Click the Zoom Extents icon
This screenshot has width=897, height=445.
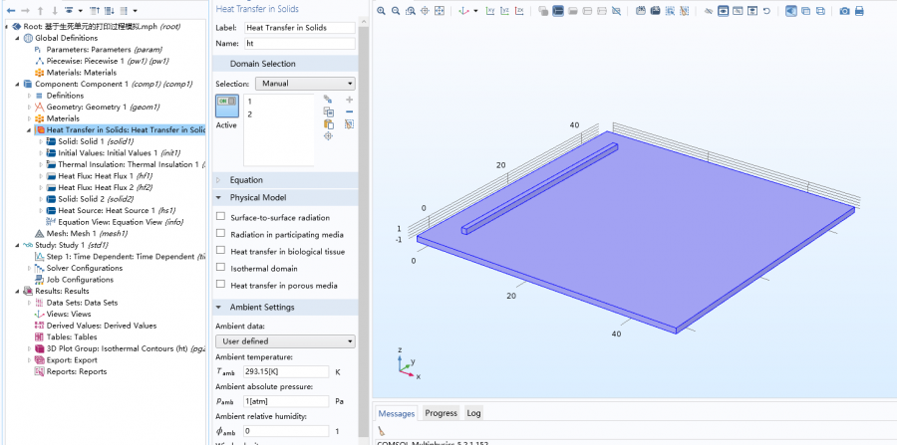point(442,11)
